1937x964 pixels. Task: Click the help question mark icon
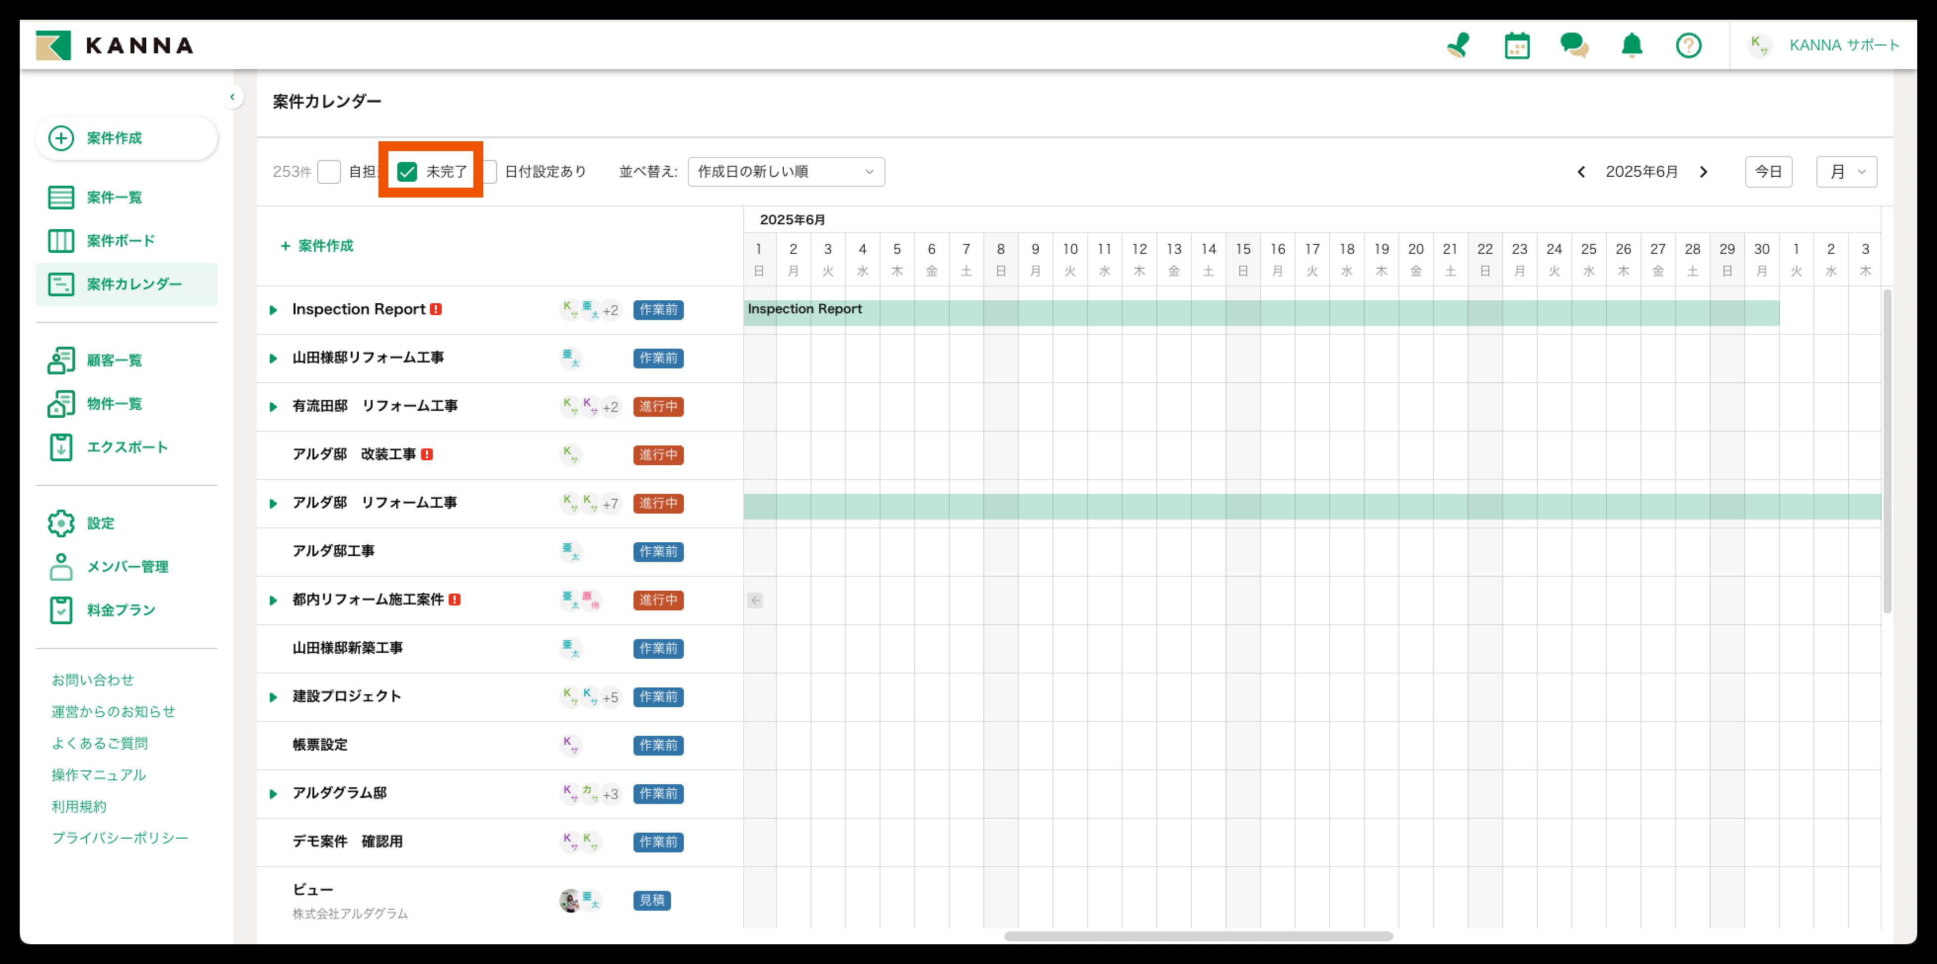tap(1688, 45)
